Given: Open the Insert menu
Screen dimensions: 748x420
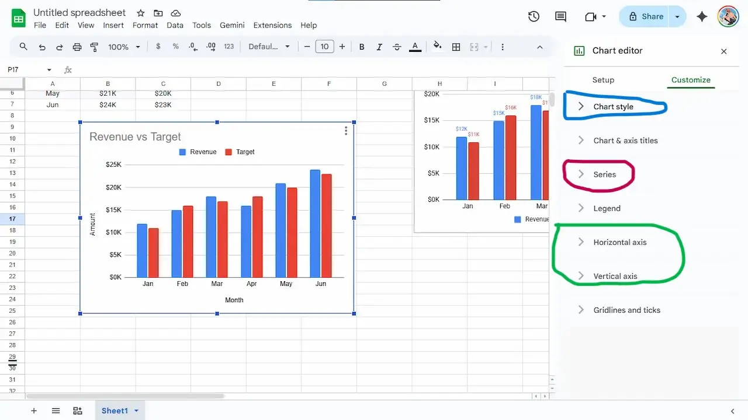Looking at the screenshot, I should pyautogui.click(x=113, y=25).
